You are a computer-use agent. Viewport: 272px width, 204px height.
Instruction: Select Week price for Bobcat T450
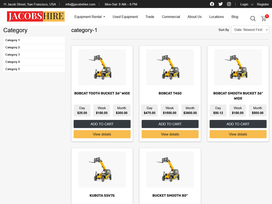tap(169, 110)
